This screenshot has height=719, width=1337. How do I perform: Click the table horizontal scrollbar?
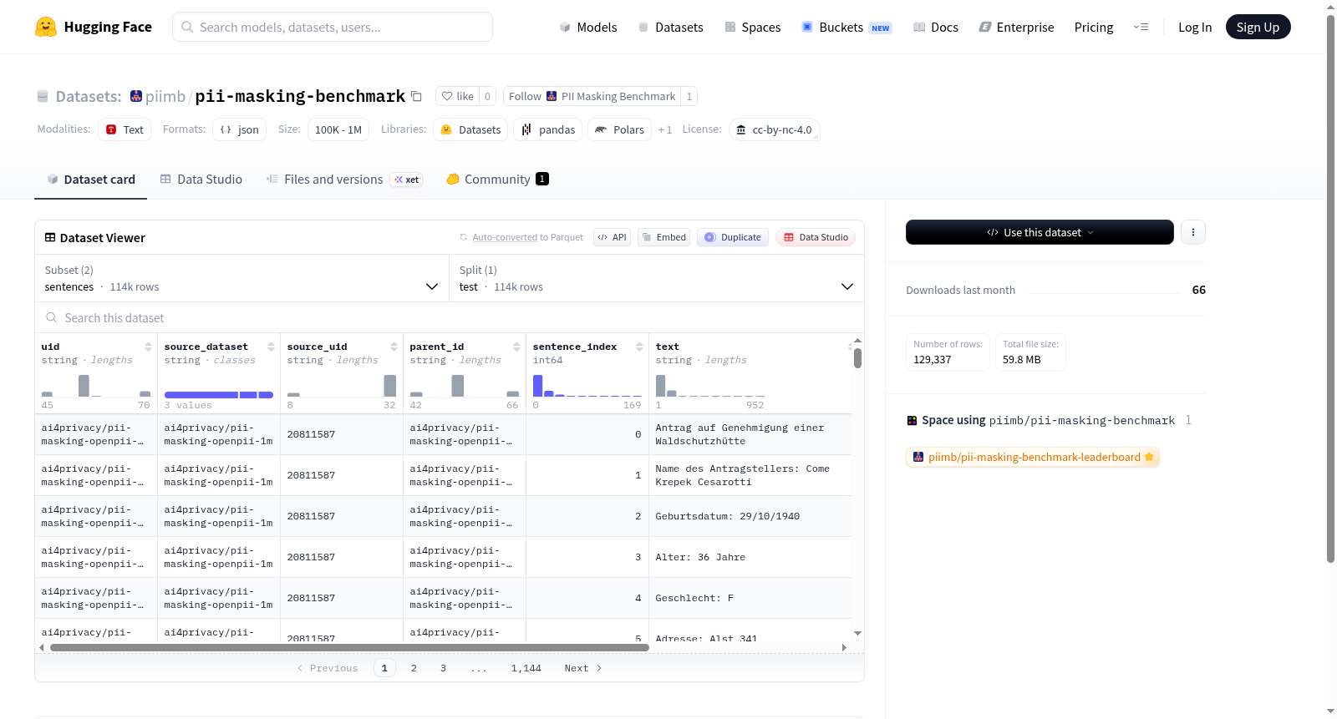pyautogui.click(x=349, y=647)
